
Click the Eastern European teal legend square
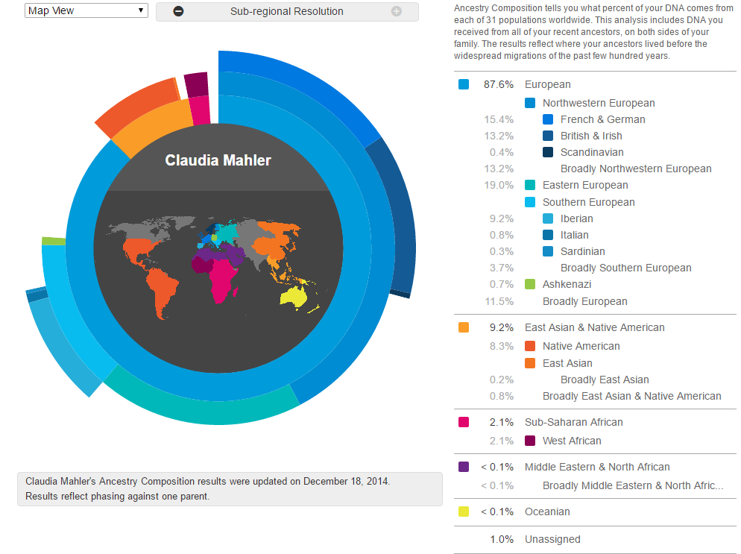point(530,185)
